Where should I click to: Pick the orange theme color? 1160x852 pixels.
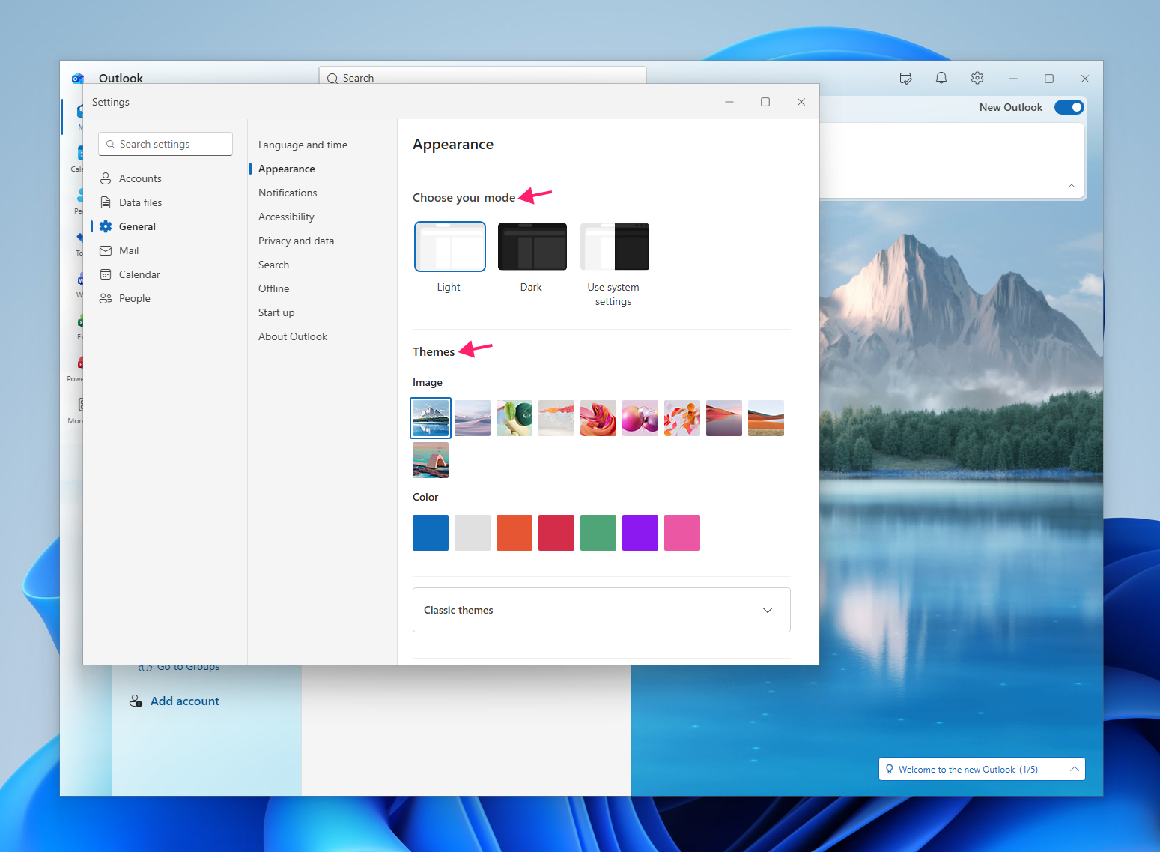(x=514, y=533)
